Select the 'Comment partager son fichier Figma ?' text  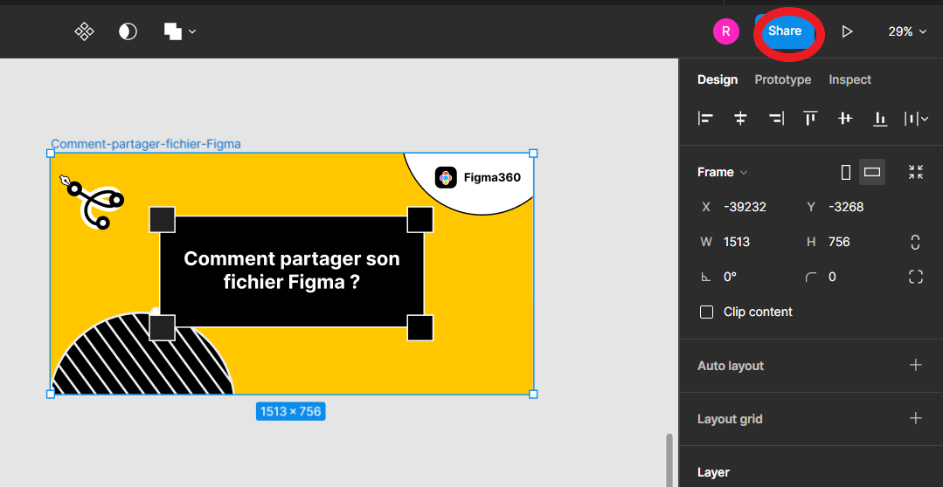292,271
